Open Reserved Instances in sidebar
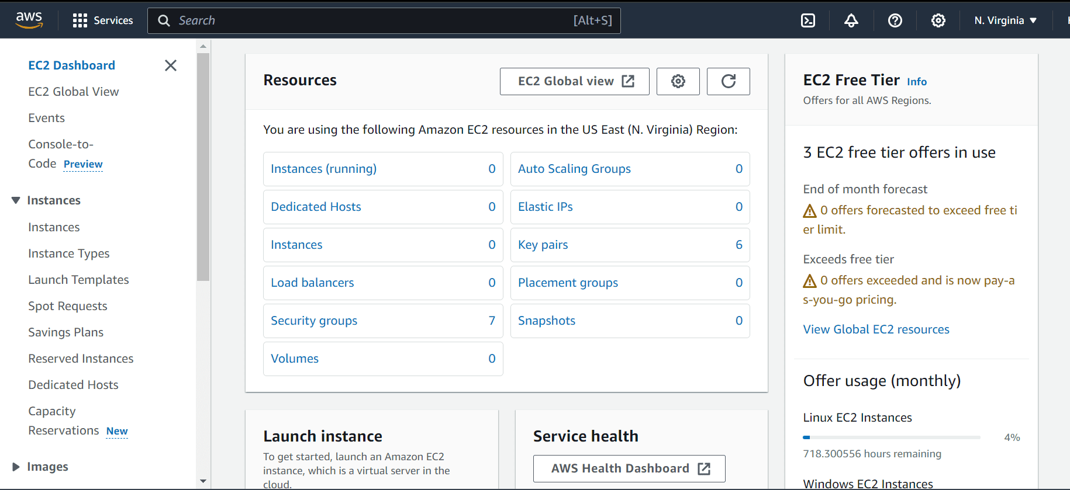The height and width of the screenshot is (490, 1070). tap(81, 359)
